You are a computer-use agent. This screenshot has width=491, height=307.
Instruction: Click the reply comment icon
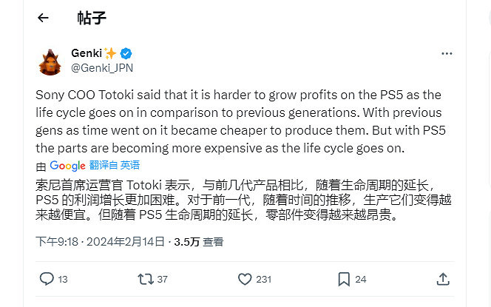click(46, 279)
